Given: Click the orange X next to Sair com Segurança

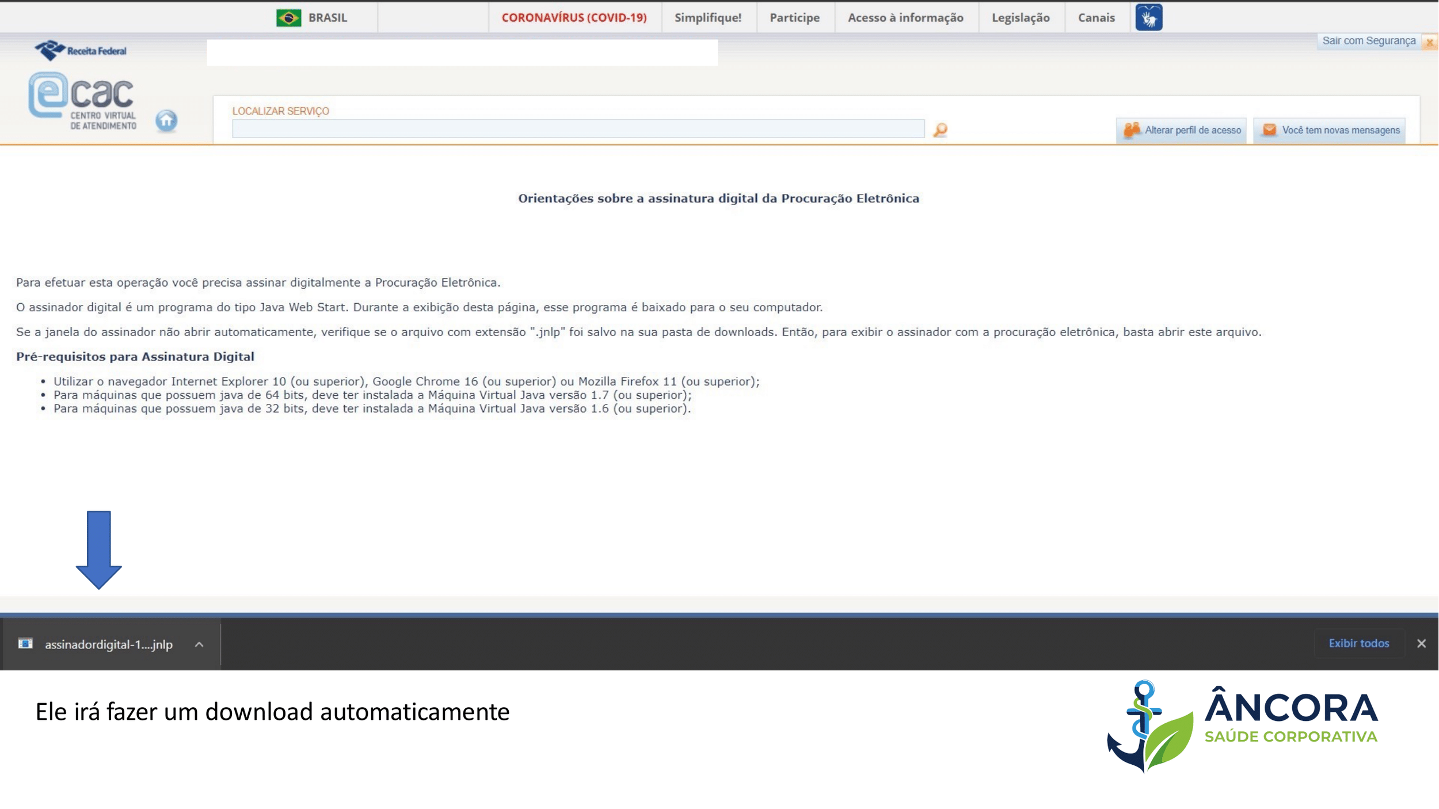Looking at the screenshot, I should (1429, 42).
